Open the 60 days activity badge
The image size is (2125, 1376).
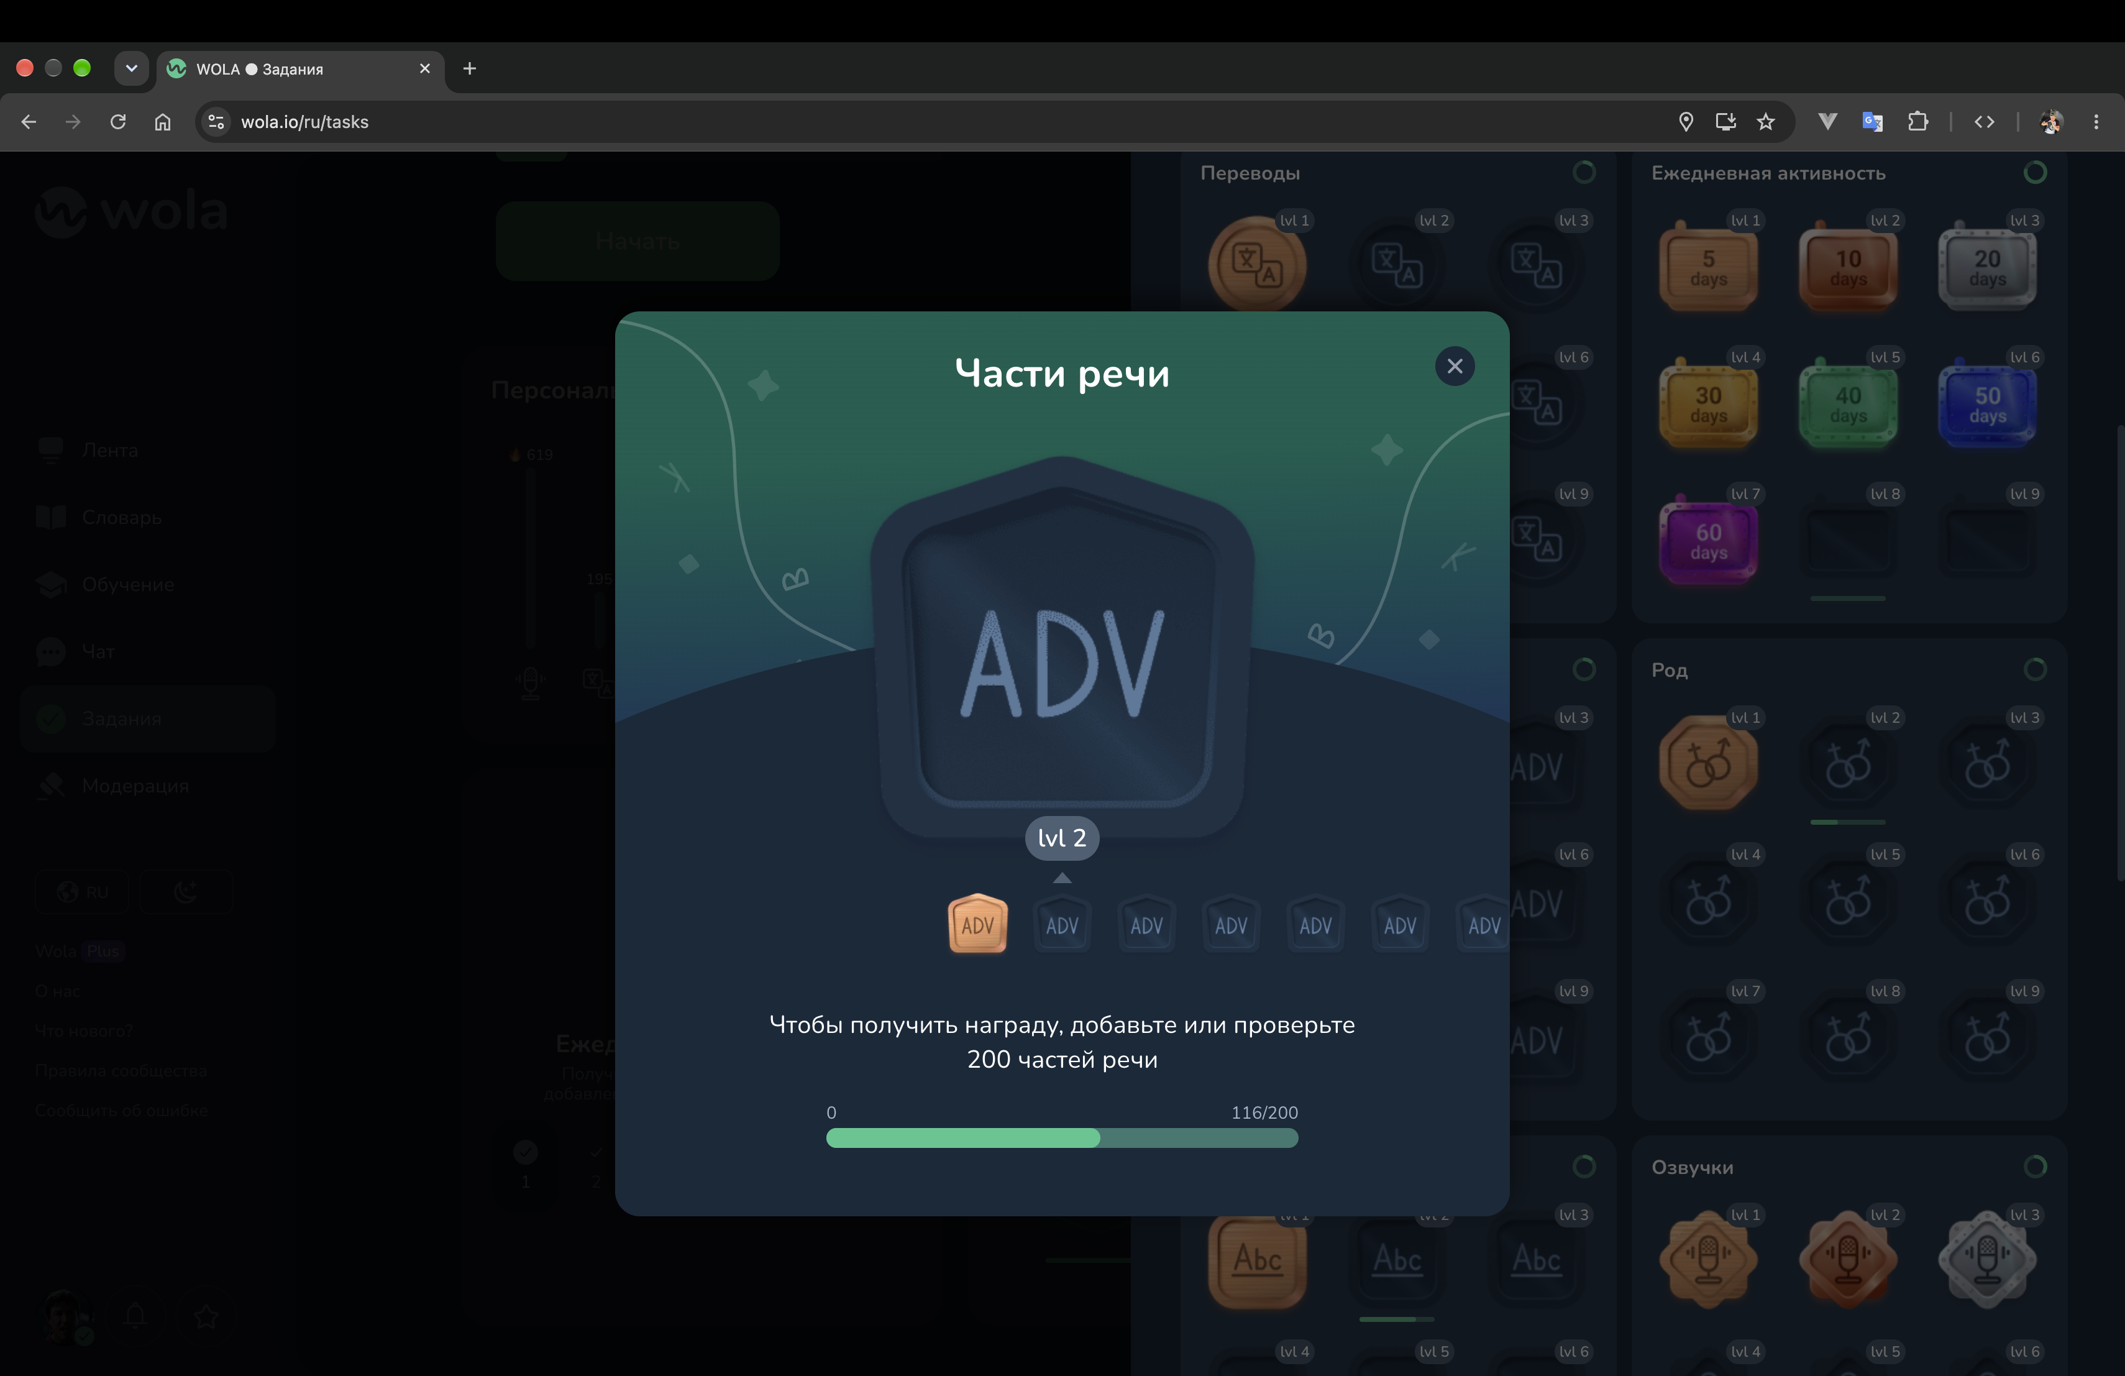tap(1708, 540)
